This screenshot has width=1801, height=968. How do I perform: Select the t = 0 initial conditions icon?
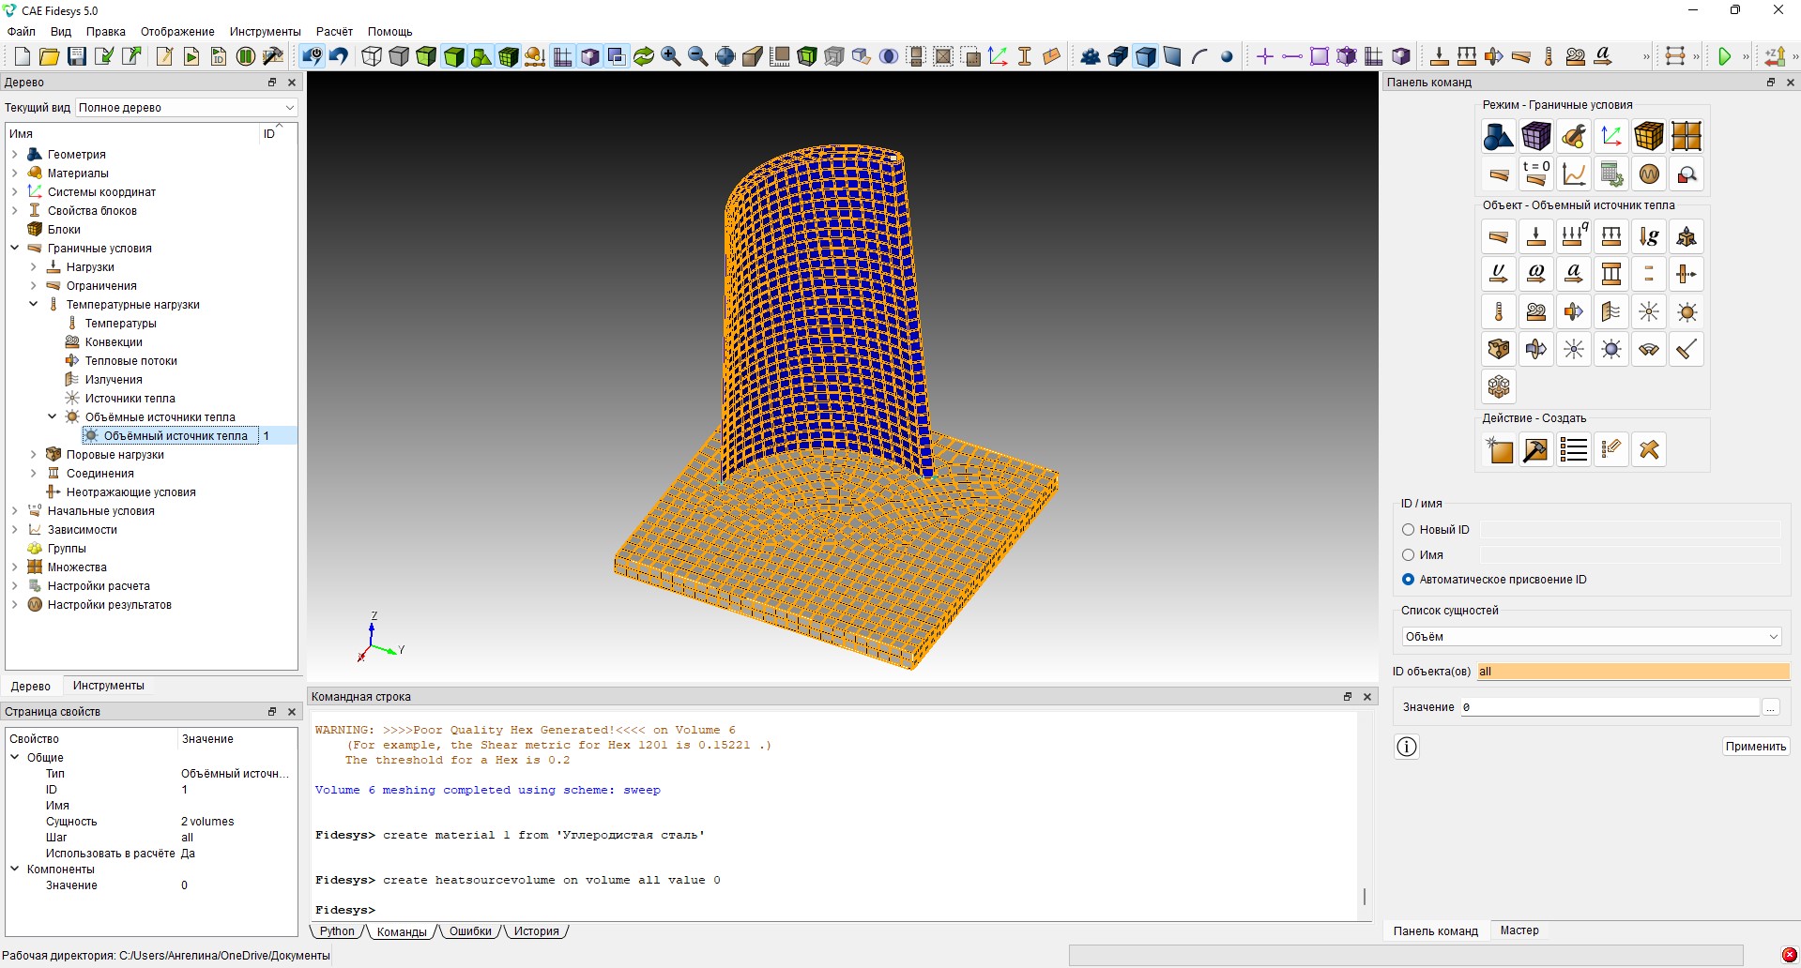click(1536, 174)
